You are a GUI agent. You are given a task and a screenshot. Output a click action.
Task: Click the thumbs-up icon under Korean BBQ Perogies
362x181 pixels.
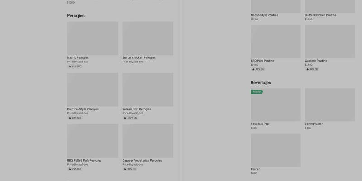click(125, 118)
